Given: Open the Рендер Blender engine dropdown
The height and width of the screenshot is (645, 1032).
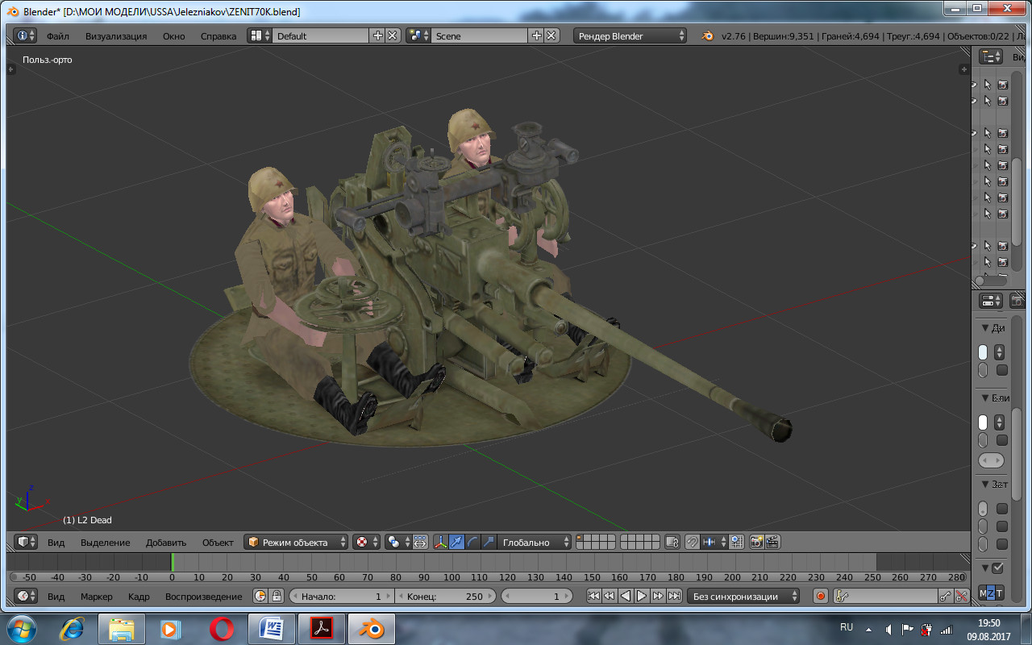Looking at the screenshot, I should pos(630,35).
